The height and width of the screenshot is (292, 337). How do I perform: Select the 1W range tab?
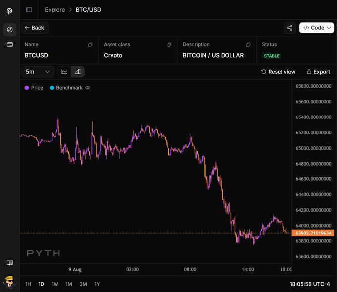pos(55,284)
